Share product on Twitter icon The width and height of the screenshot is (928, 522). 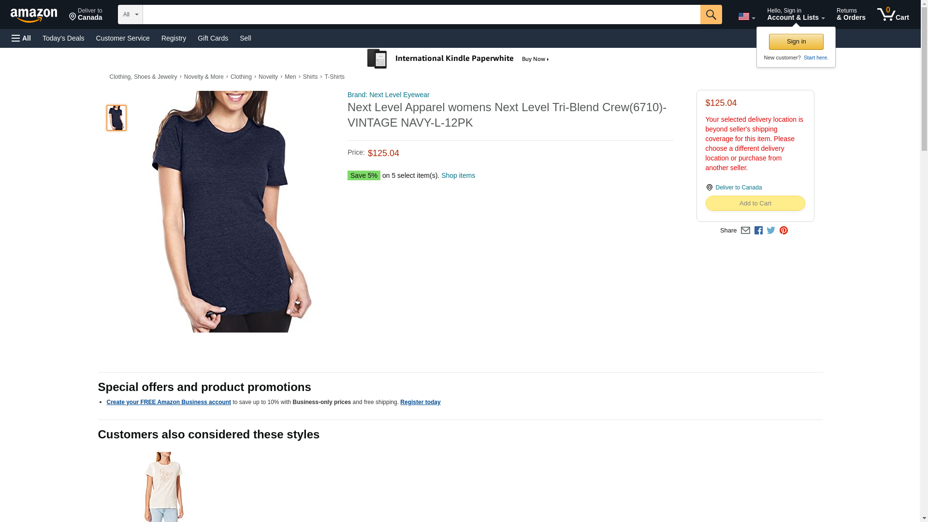click(771, 231)
